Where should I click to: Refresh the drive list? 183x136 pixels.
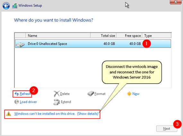25,94
